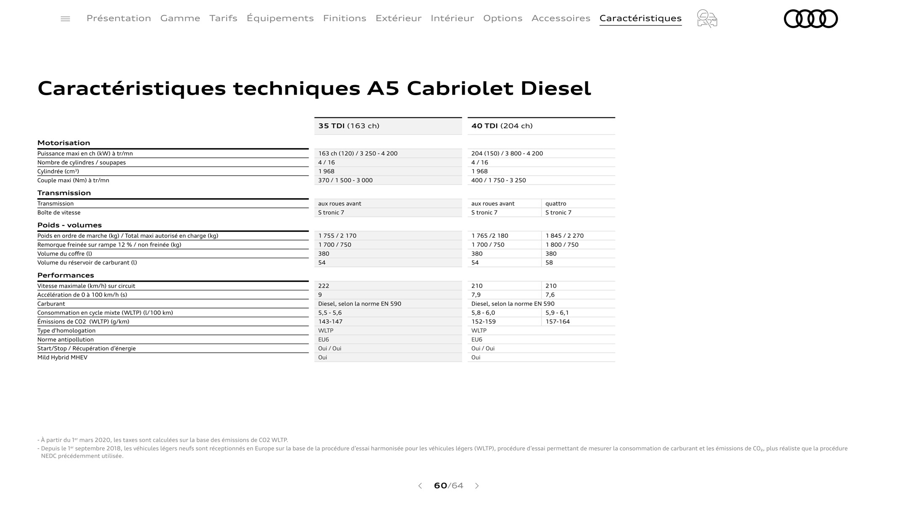Click the page title Caractéristiques techniques A5 Cabriolet Diesel

(x=314, y=88)
